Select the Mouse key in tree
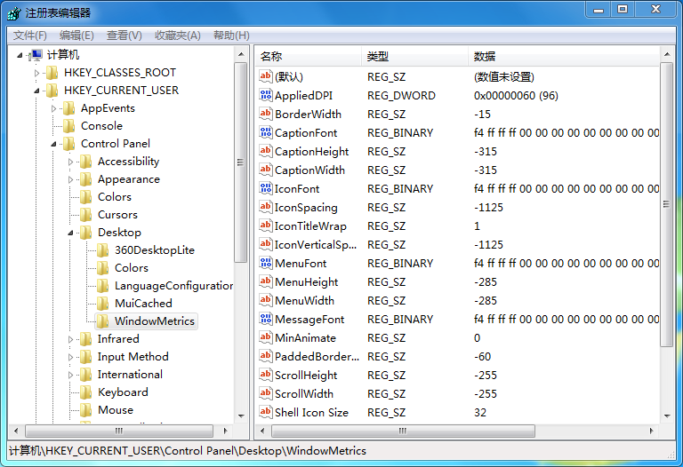 [116, 410]
